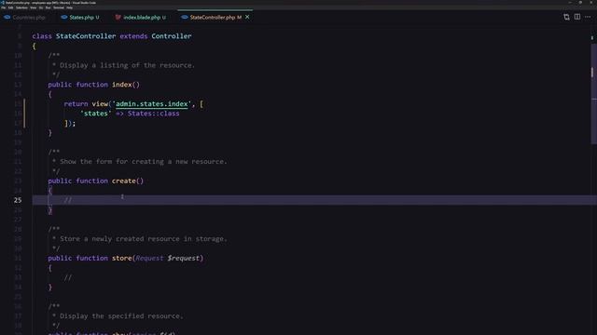Click line number 25 in the gutter

pos(18,200)
